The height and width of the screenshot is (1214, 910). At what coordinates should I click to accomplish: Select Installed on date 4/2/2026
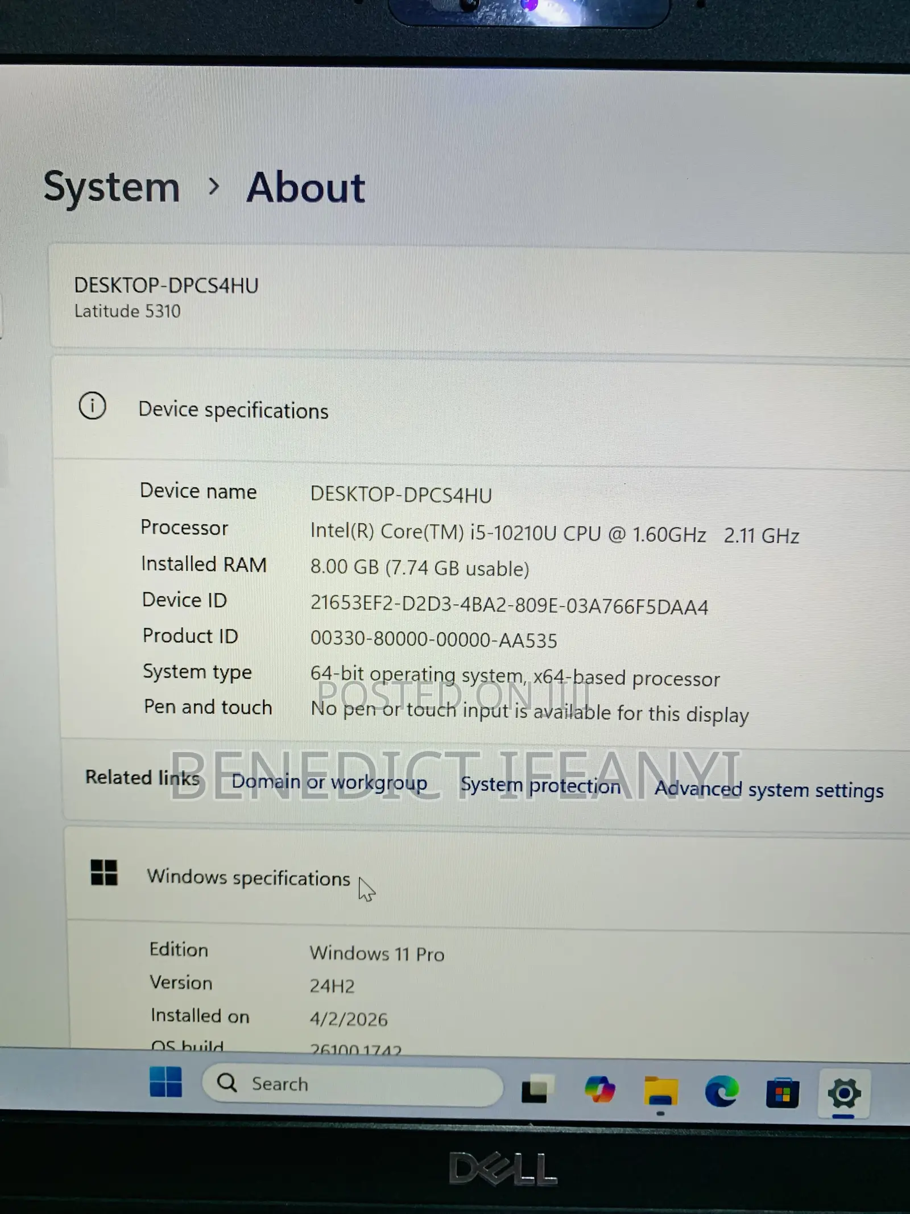(349, 1019)
